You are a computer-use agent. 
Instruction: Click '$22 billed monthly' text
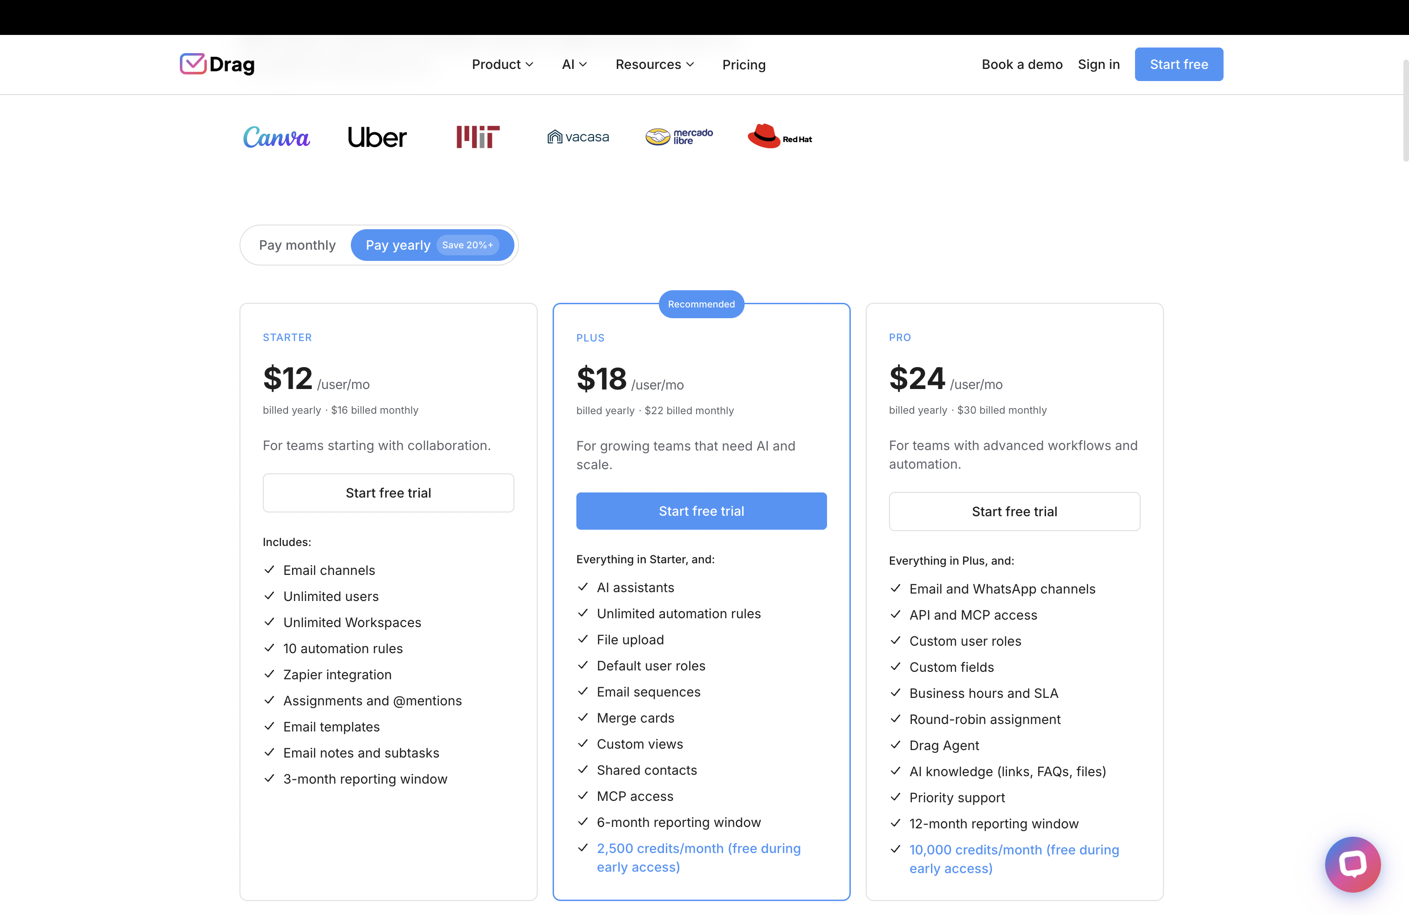(x=689, y=411)
